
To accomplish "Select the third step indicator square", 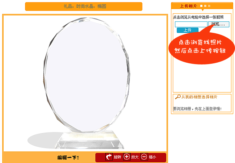I will [209, 6].
